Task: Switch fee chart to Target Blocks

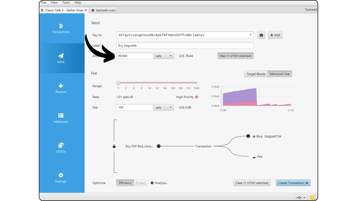Action: (256, 74)
